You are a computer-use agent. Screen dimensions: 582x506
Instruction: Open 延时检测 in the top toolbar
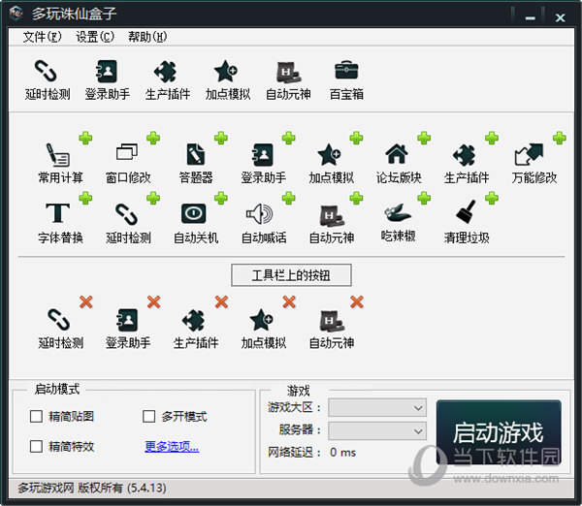coord(48,79)
